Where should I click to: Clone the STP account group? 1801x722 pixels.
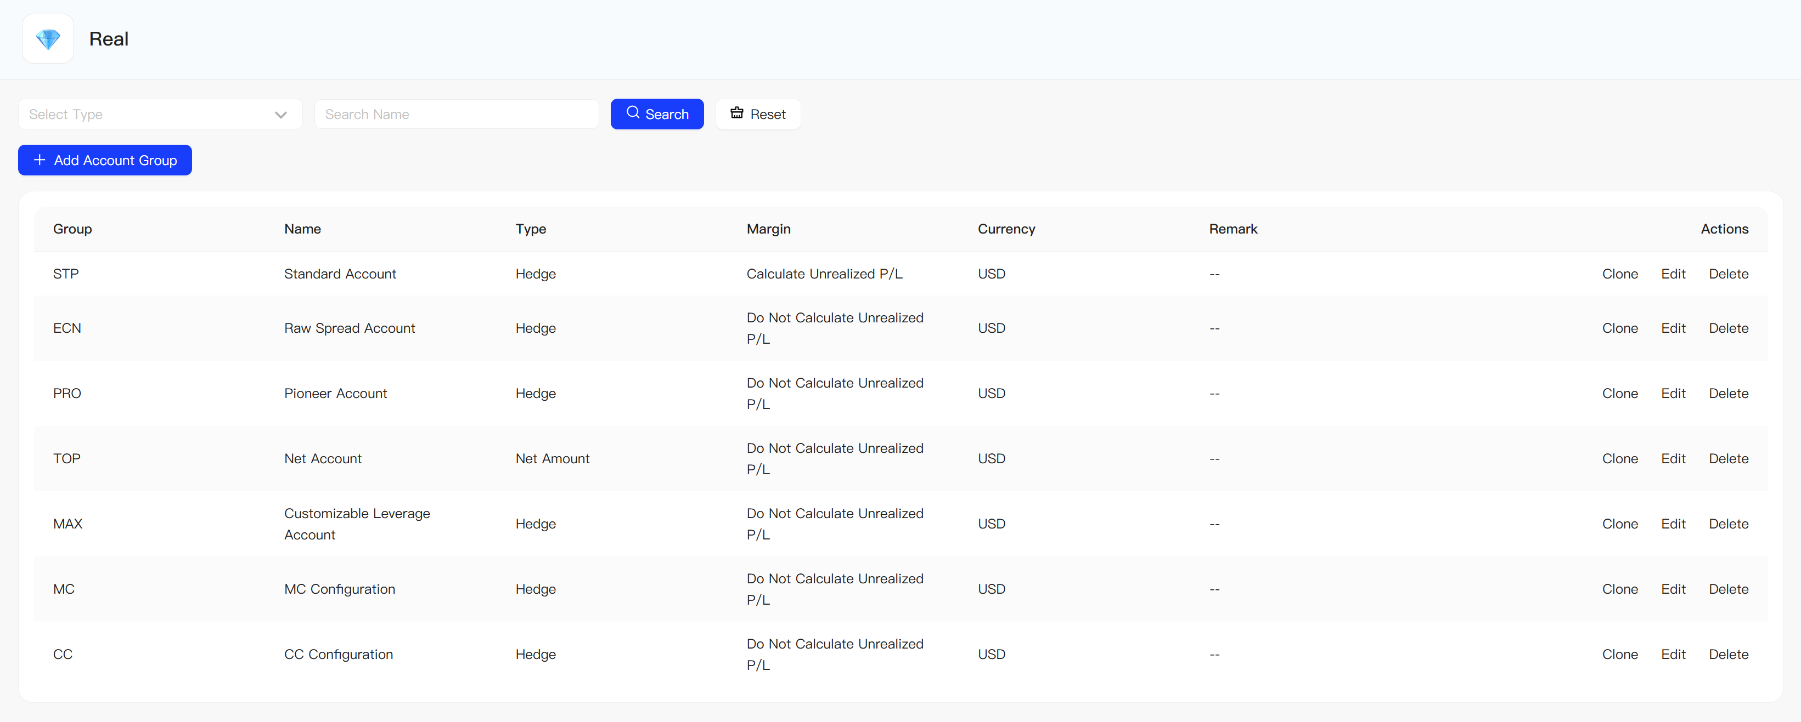[1620, 274]
